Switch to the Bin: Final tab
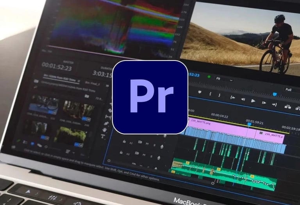This screenshot has width=300, height=205. 93,83
